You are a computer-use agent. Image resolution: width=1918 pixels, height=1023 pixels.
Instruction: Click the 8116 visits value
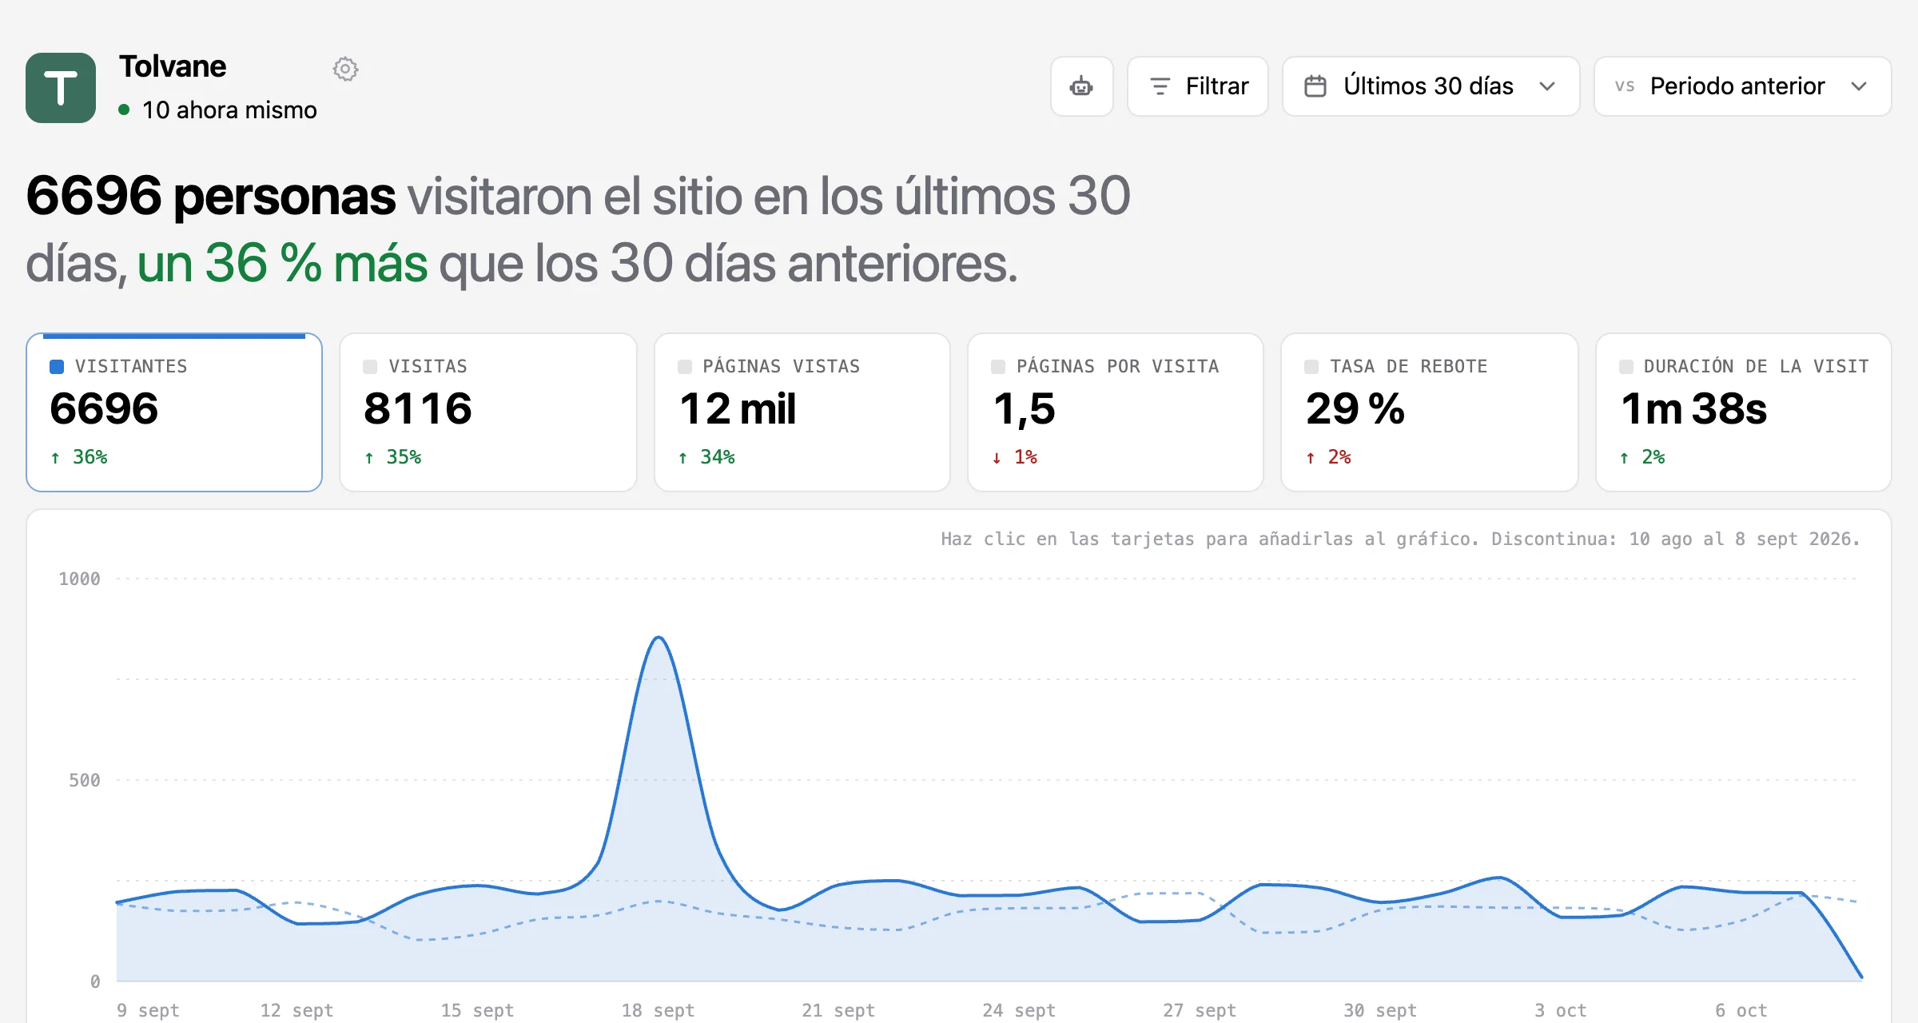[x=418, y=409]
